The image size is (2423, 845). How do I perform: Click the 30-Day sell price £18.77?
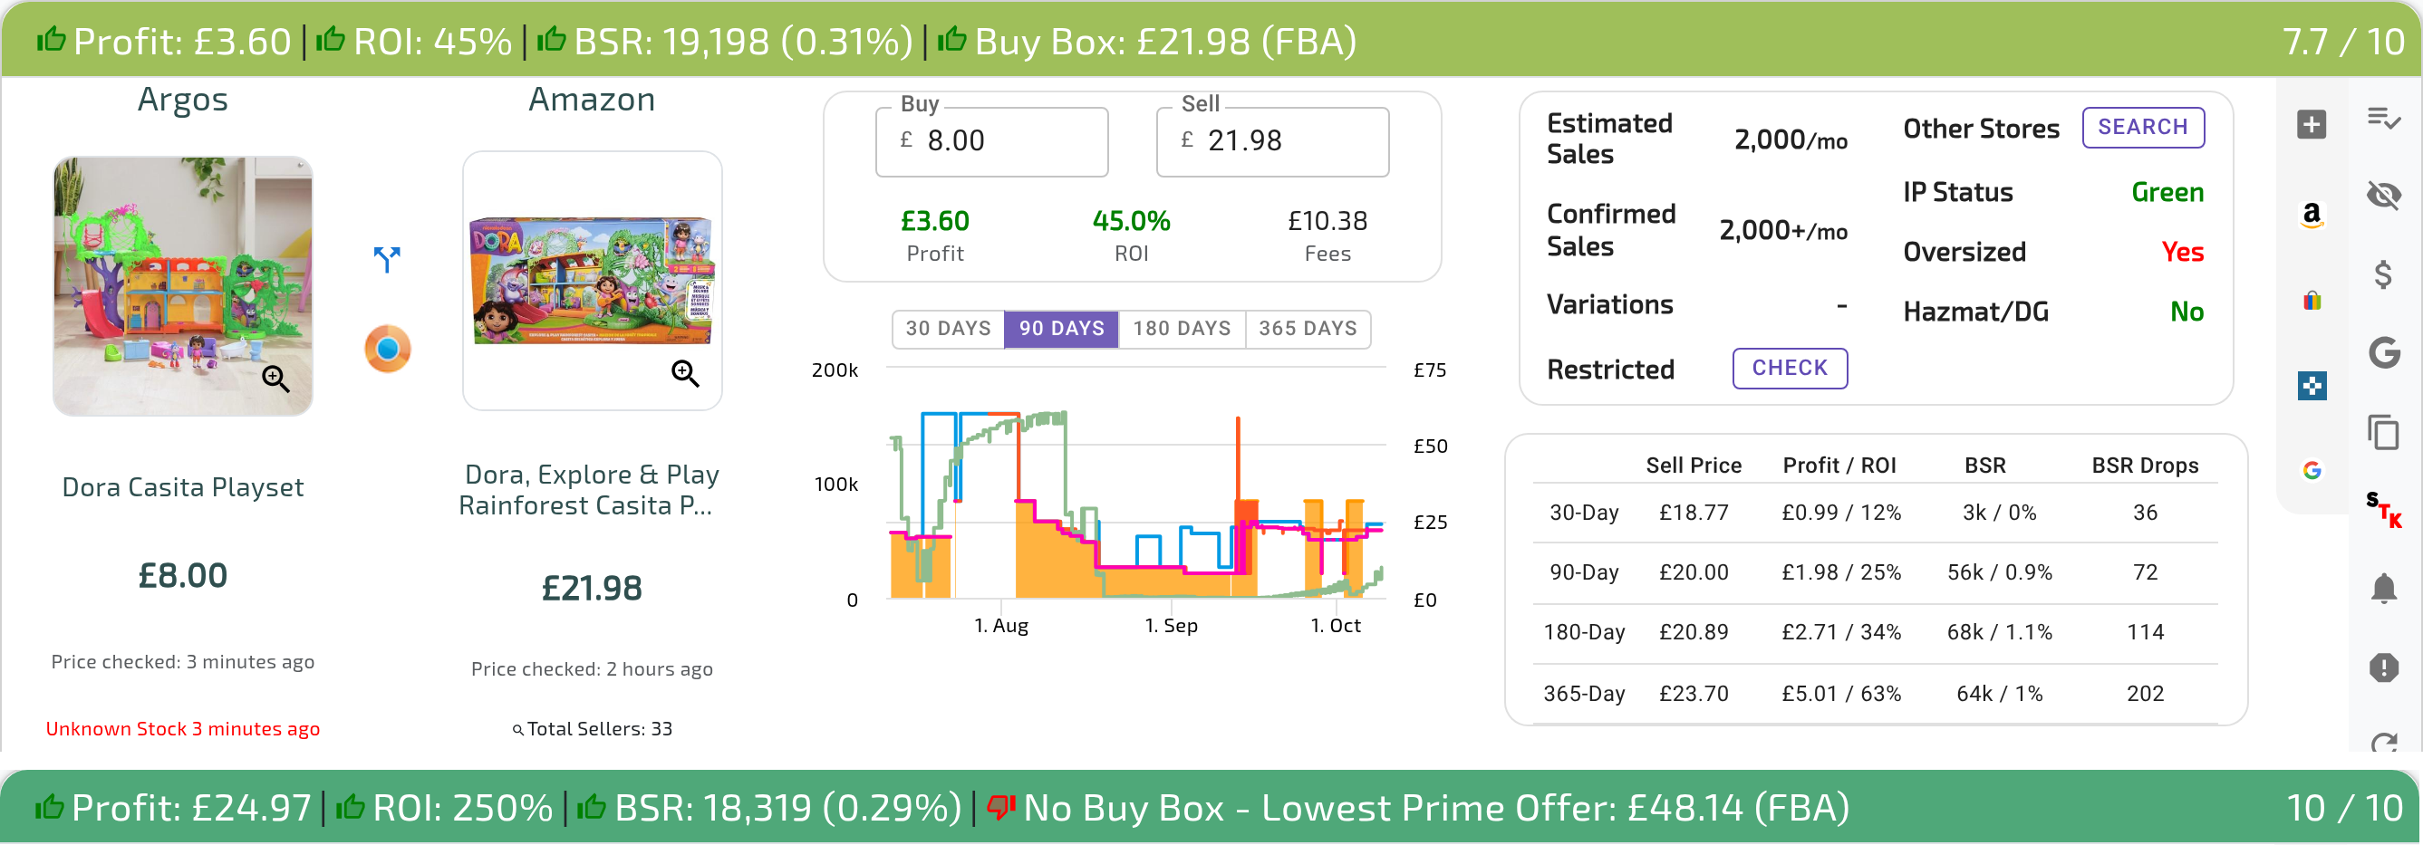click(x=1693, y=514)
